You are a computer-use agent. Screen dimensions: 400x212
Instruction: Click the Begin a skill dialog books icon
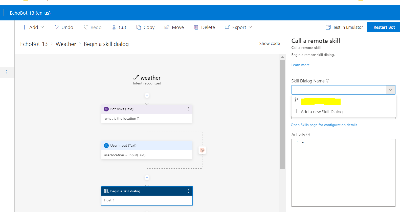pos(106,191)
